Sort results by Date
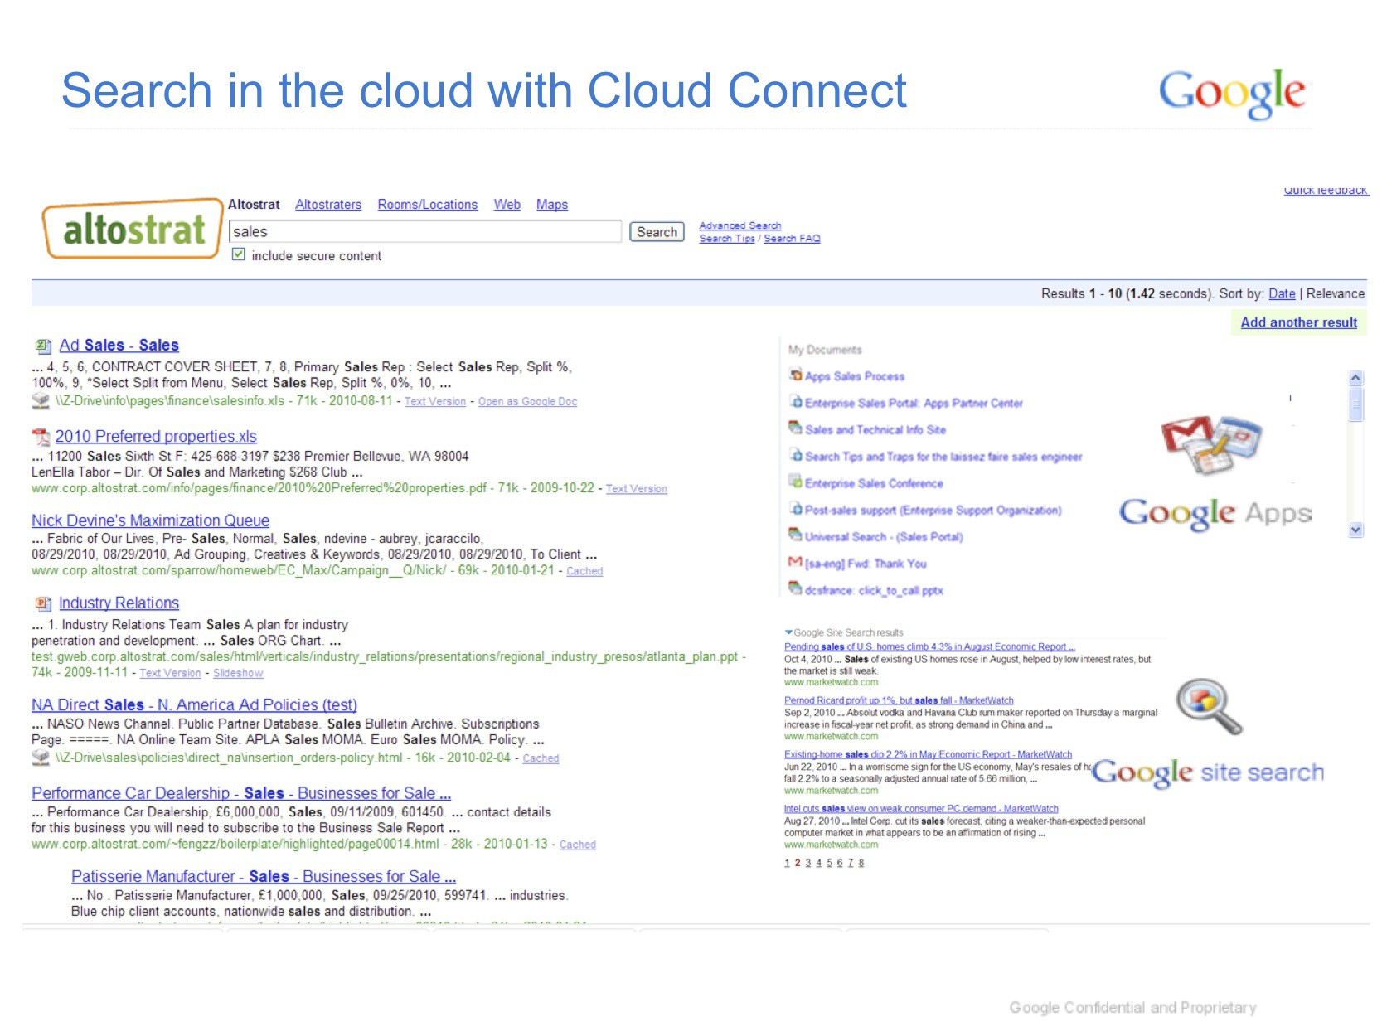Image resolution: width=1382 pixels, height=1036 pixels. click(x=1282, y=293)
